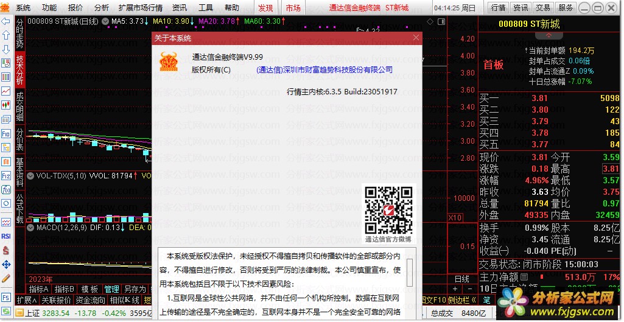624x322 pixels.
Task: Open the f(x) formula manager icon
Action: [x=6, y=189]
